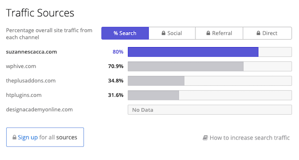Click the Sign up link

coord(28,137)
